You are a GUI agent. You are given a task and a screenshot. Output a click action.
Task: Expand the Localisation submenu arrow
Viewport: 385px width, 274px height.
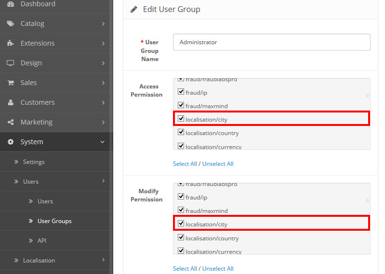point(103,260)
